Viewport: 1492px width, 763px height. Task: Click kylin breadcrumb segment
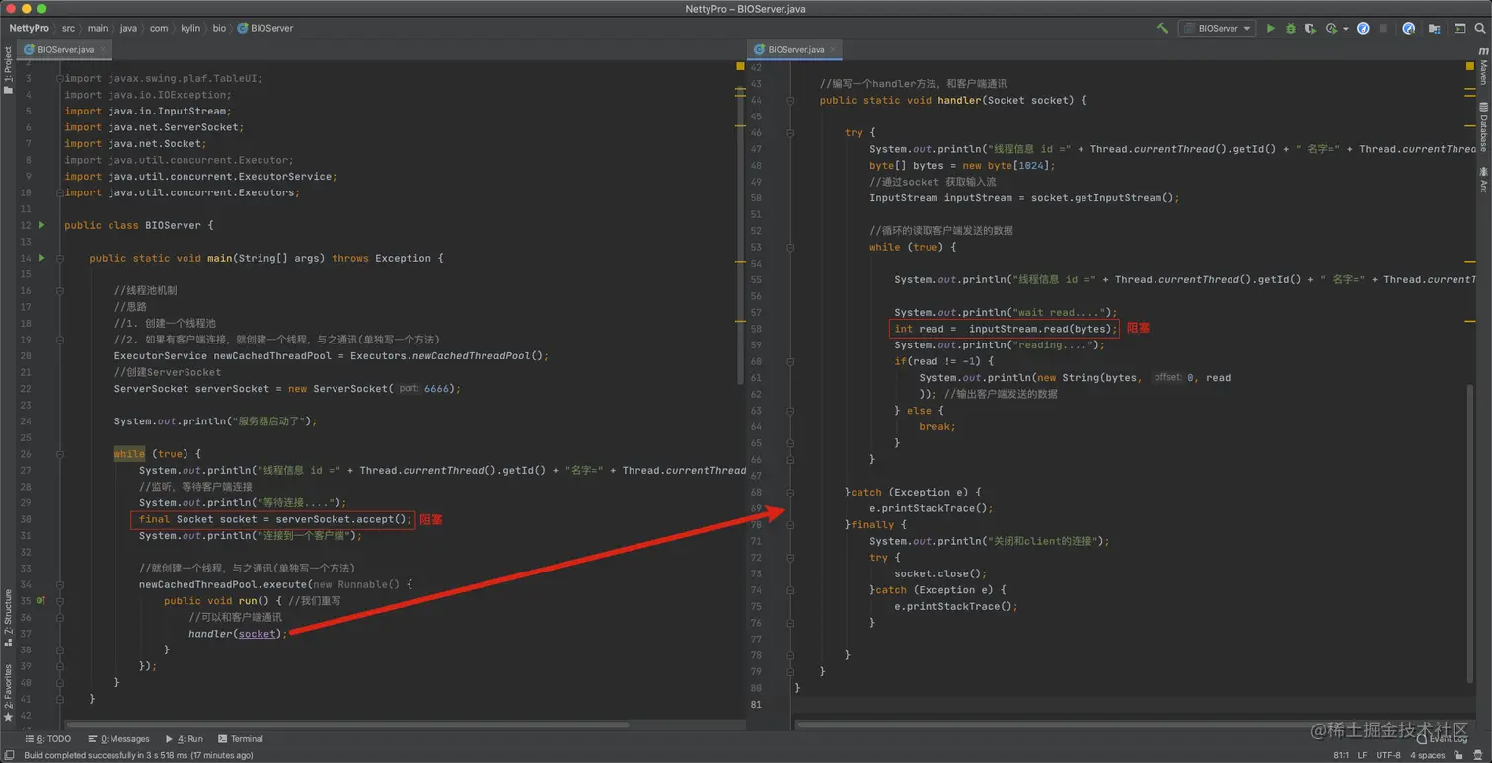(x=190, y=28)
